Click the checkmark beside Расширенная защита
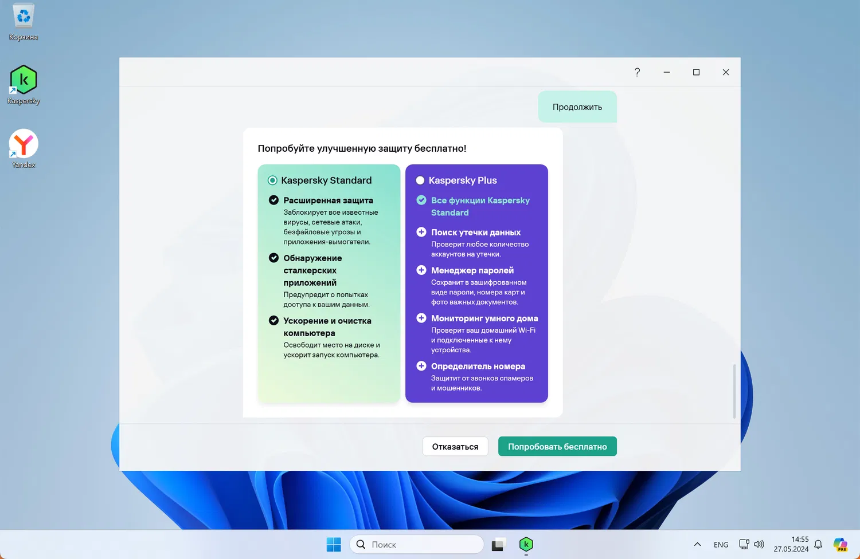This screenshot has width=860, height=559. tap(274, 200)
